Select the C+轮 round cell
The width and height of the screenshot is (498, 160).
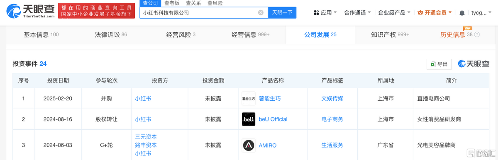[x=107, y=145]
